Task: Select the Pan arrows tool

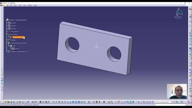Action: pyautogui.click(x=59, y=102)
